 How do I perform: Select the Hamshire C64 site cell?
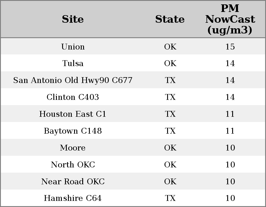(x=73, y=198)
